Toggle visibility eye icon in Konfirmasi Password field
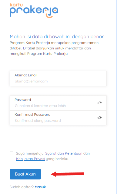The height and width of the screenshot is (194, 117). coord(99,118)
